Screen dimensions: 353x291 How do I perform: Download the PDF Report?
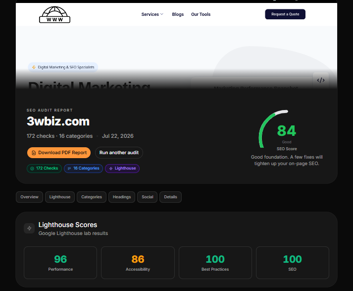pyautogui.click(x=59, y=153)
